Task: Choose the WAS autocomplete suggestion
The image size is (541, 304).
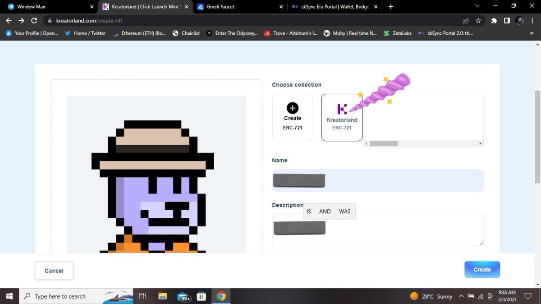Action: (x=344, y=211)
